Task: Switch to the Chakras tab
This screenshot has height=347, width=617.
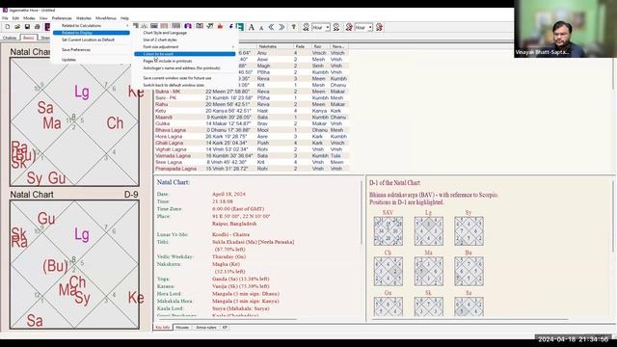Action: tap(10, 38)
